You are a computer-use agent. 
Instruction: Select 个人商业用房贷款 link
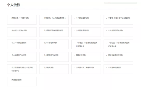tap(83, 31)
